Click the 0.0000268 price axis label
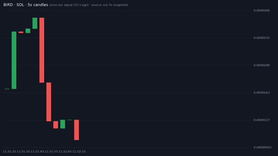 [262, 11]
